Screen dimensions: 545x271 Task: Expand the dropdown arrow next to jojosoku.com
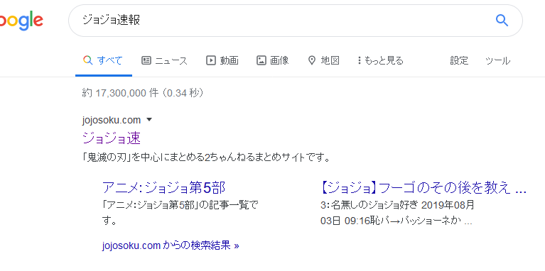click(149, 120)
